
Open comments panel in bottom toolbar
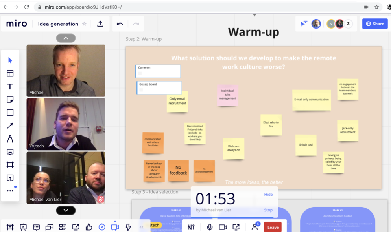point(37,227)
